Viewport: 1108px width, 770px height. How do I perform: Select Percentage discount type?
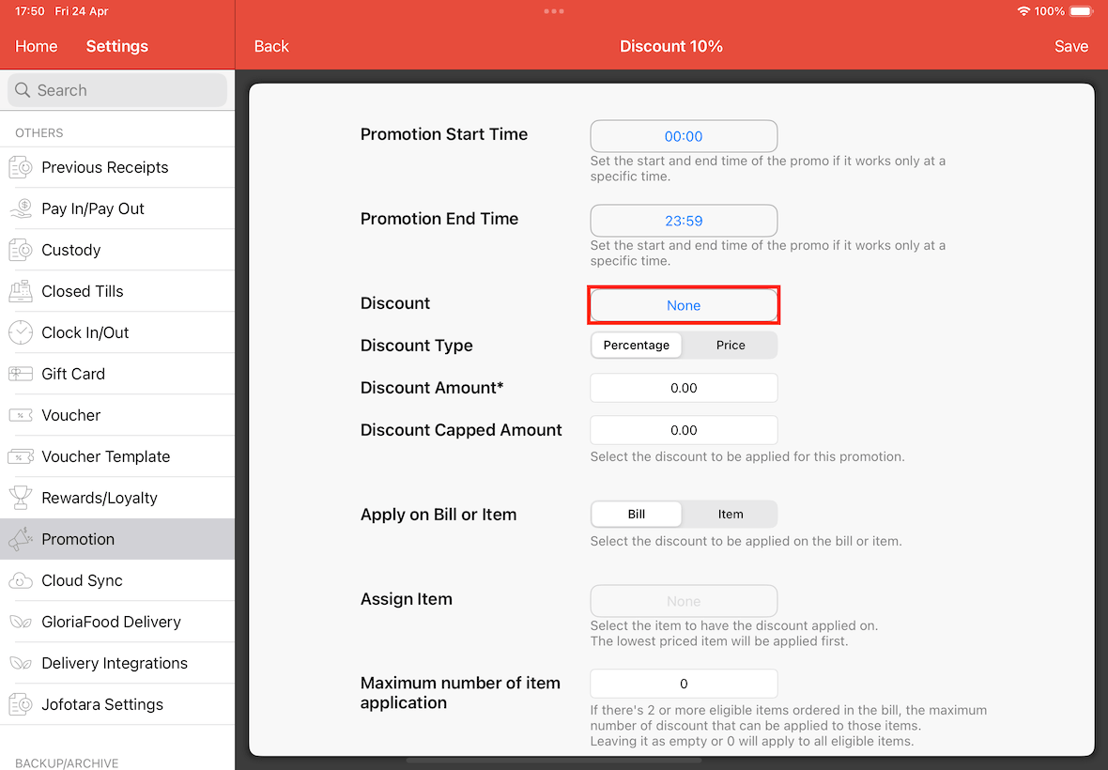pyautogui.click(x=636, y=346)
